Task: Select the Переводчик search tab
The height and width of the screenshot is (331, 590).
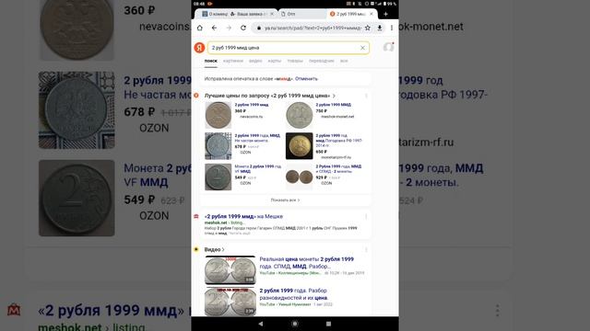Action: [x=322, y=61]
